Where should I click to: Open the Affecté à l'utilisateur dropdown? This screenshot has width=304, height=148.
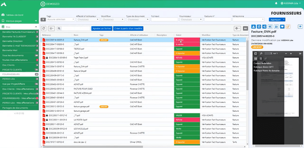click(x=88, y=20)
